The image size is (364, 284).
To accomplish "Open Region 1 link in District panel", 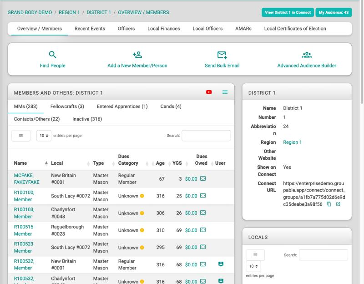I will point(292,142).
